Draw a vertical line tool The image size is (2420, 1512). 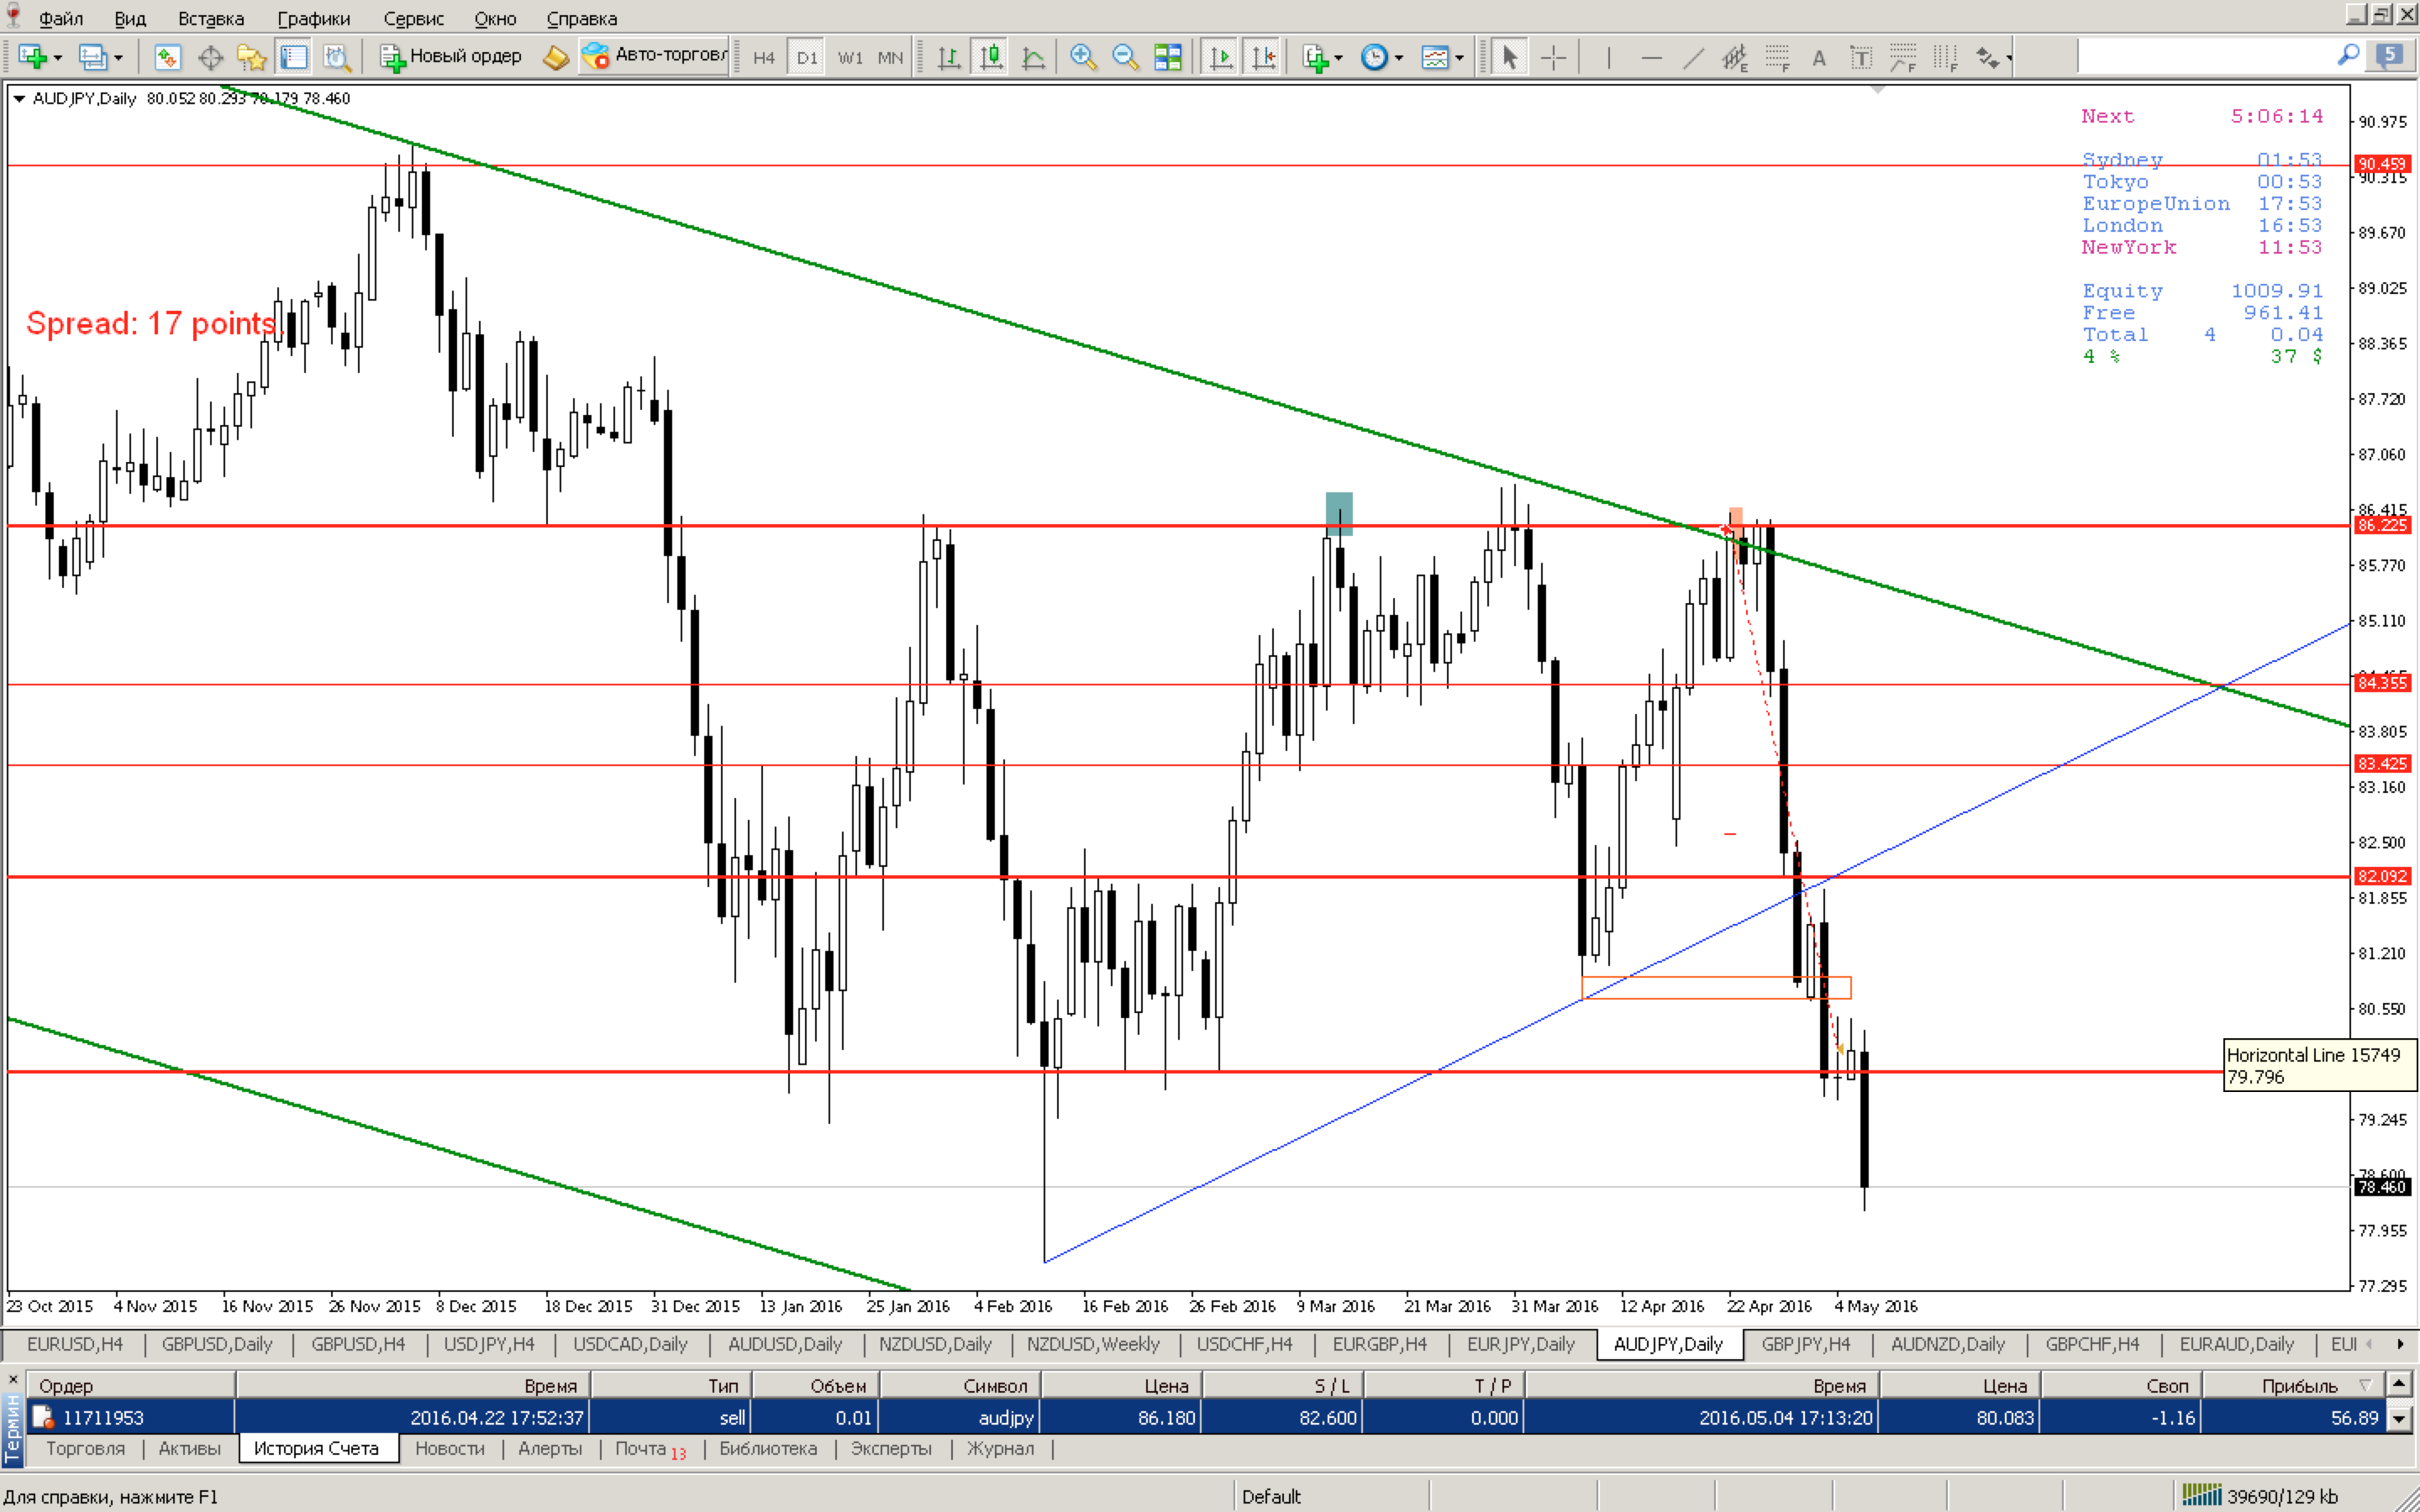tap(1608, 57)
